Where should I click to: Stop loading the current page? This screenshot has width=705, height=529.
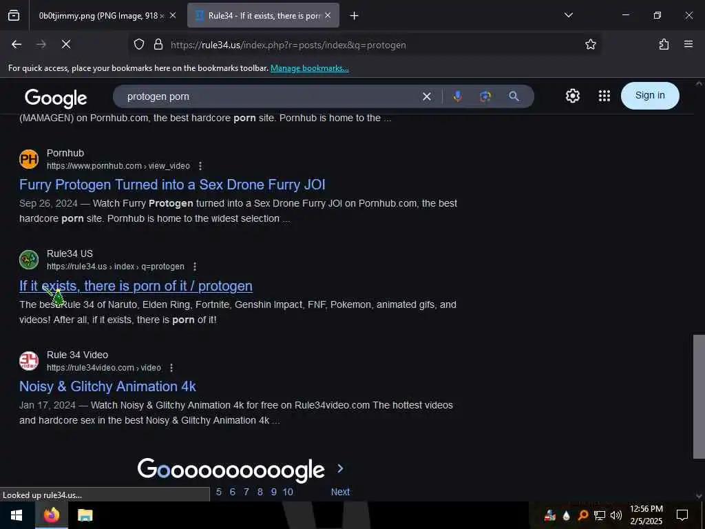[65, 44]
